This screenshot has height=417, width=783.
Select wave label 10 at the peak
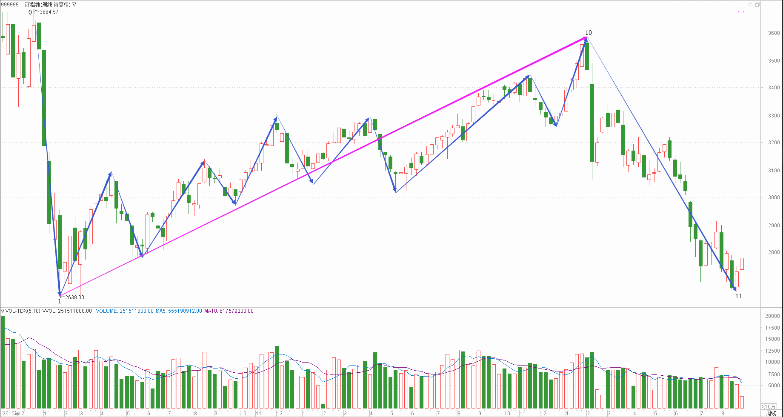588,33
